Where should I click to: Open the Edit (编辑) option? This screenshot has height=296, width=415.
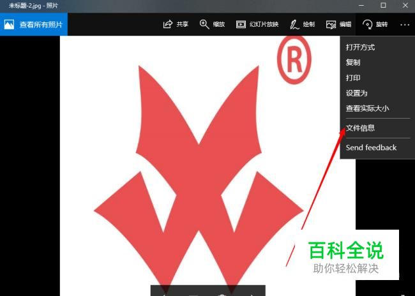(x=338, y=24)
